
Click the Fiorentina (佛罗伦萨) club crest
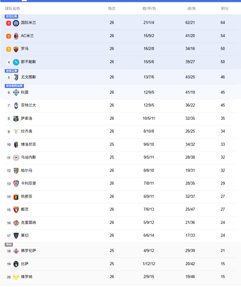point(16,251)
